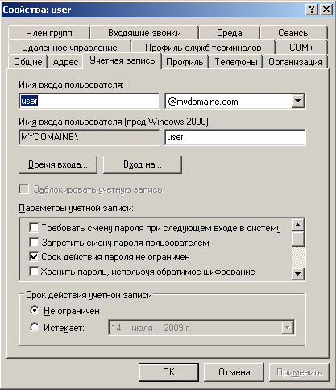
Task: Uncheck 'Срок действия пароля не ограничен'
Action: (34, 257)
